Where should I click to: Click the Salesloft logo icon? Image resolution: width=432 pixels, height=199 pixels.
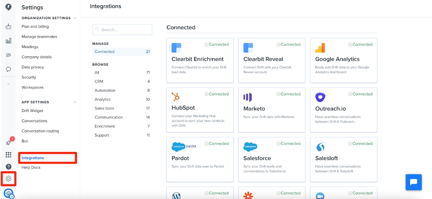tap(320, 147)
